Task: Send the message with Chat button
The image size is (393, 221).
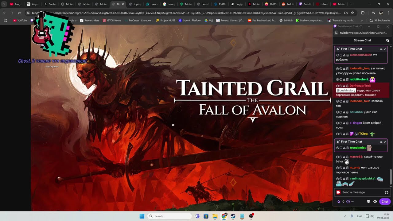Action: click(x=385, y=202)
